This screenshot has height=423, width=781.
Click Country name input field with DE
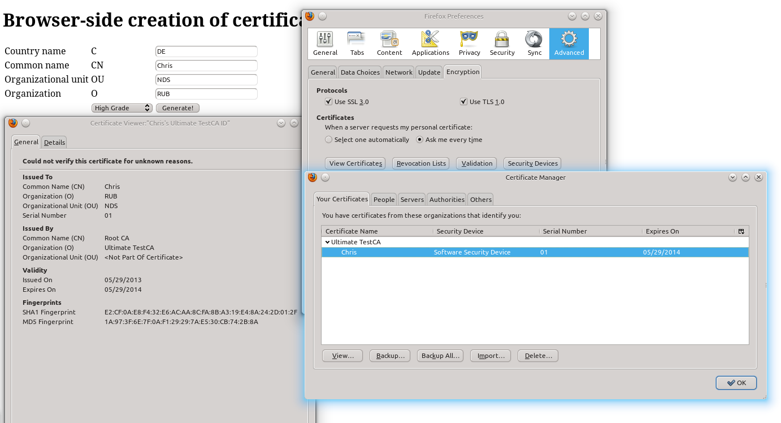pos(206,51)
